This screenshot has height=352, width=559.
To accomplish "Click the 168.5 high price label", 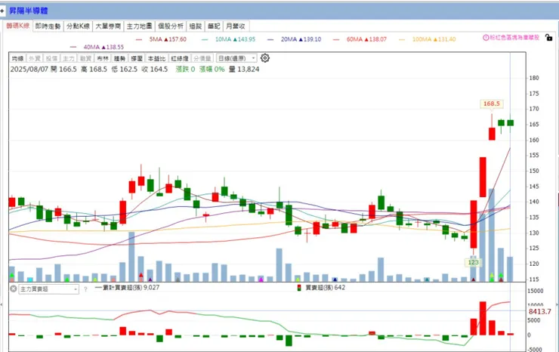I will (492, 103).
